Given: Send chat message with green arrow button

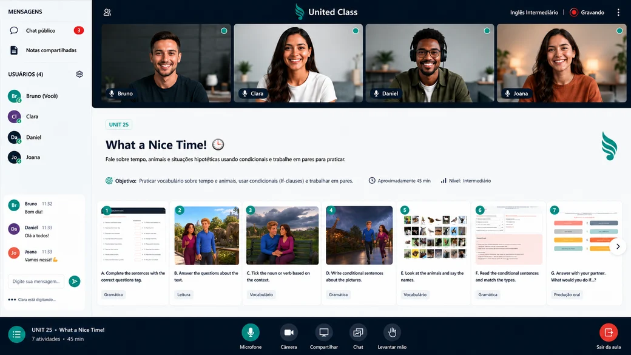Looking at the screenshot, I should click(75, 282).
